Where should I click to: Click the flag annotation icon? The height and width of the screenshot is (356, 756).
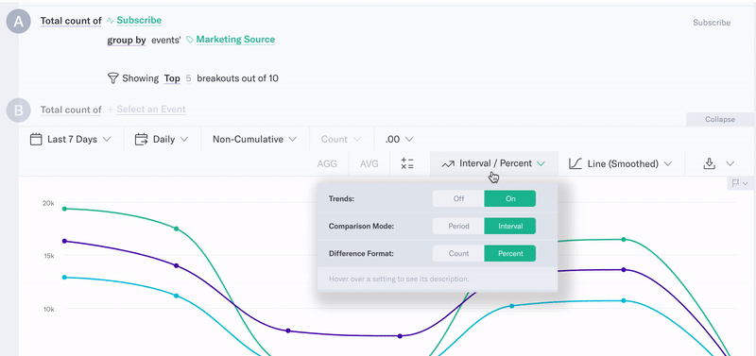pyautogui.click(x=736, y=183)
